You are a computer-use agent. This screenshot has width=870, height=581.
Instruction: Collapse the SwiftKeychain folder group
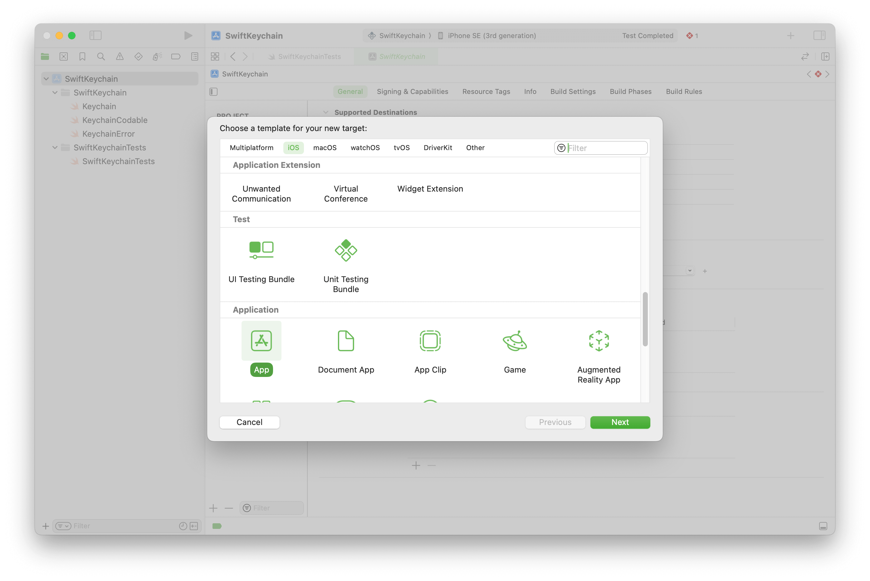[55, 92]
